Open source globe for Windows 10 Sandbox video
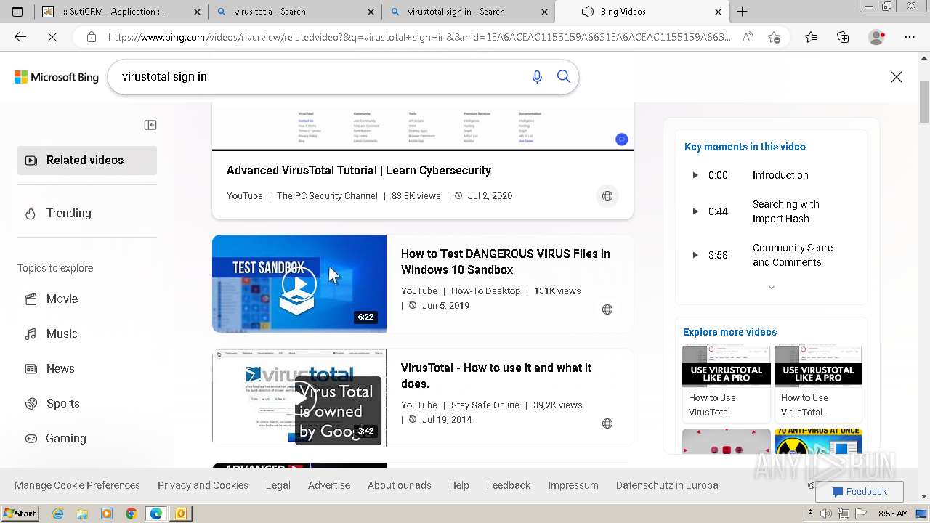Viewport: 930px width, 523px height. [607, 309]
